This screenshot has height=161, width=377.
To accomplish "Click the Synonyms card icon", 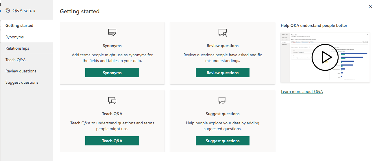I will (112, 32).
